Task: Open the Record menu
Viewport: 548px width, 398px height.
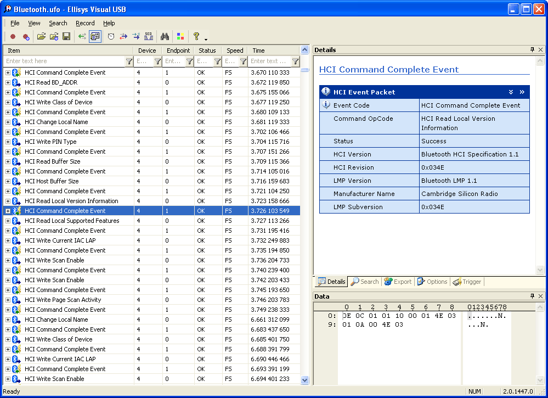Action: 85,23
